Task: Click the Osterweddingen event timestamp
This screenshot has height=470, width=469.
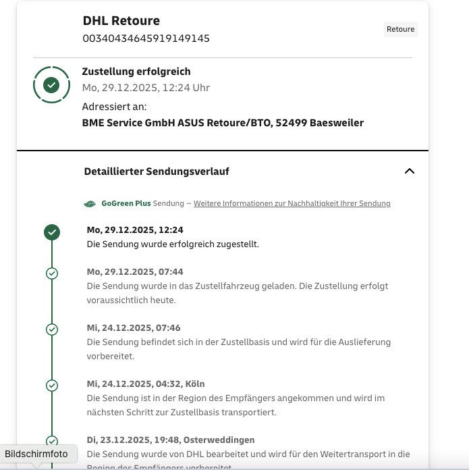Action: [171, 440]
